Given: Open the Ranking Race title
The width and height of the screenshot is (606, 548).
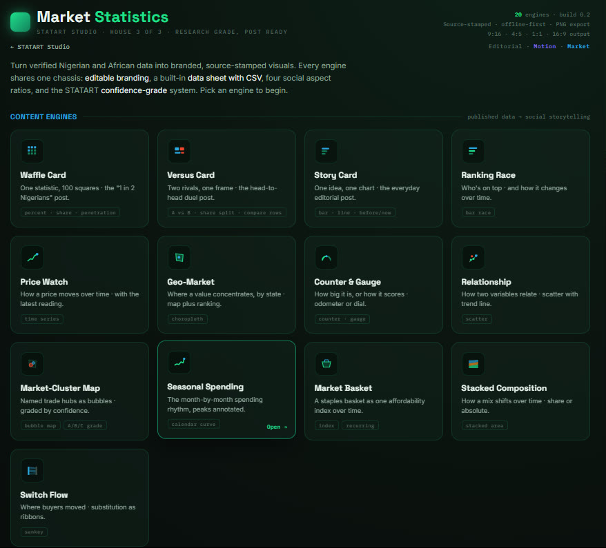Looking at the screenshot, I should pyautogui.click(x=488, y=175).
